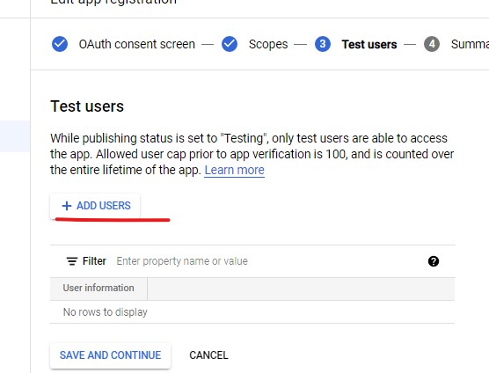Click the ADD USERS button
The height and width of the screenshot is (373, 489).
95,206
